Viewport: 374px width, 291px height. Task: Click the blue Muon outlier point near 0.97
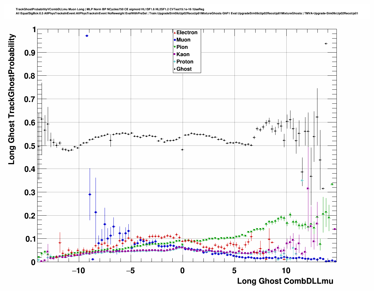coord(87,36)
